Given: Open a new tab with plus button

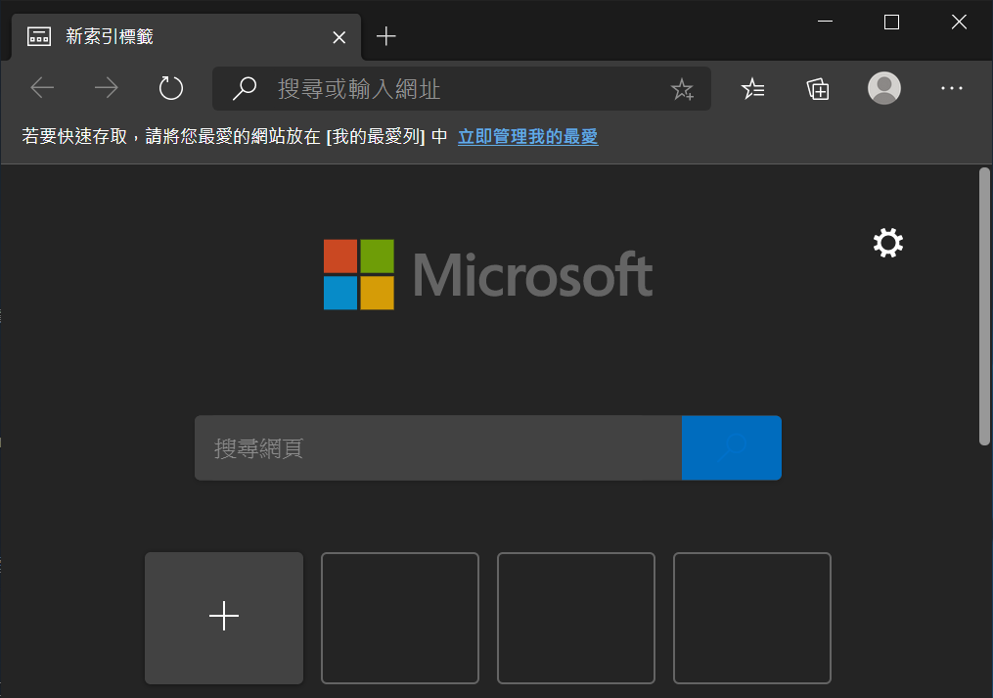Looking at the screenshot, I should point(385,36).
